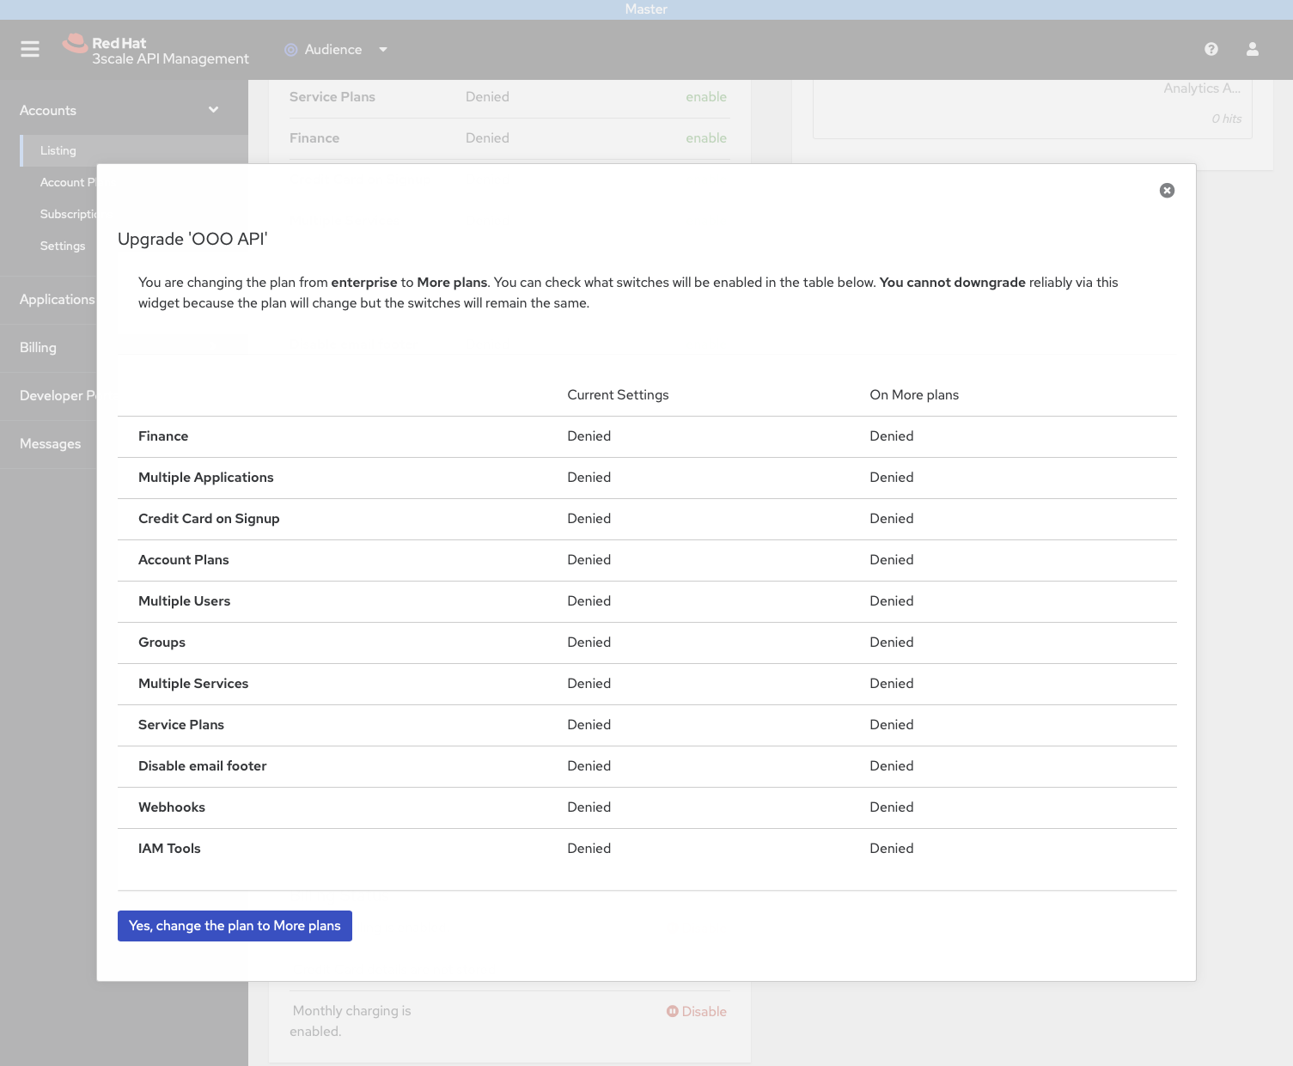The width and height of the screenshot is (1293, 1066).
Task: Open the Billing sidebar section
Action: [x=38, y=348]
